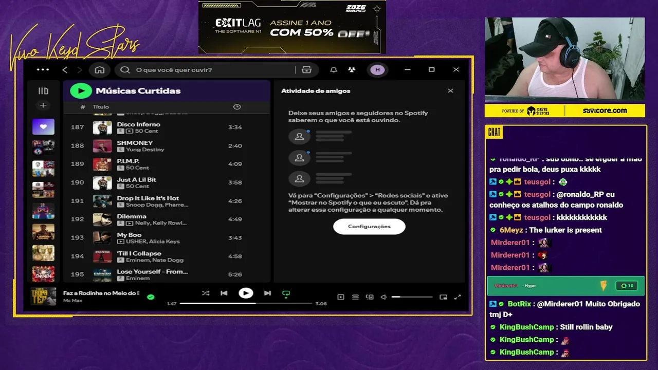The image size is (658, 370).
Task: Close the Atividade de amigos panel
Action: pos(450,91)
